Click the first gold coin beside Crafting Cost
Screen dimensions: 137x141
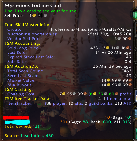click(x=64, y=94)
